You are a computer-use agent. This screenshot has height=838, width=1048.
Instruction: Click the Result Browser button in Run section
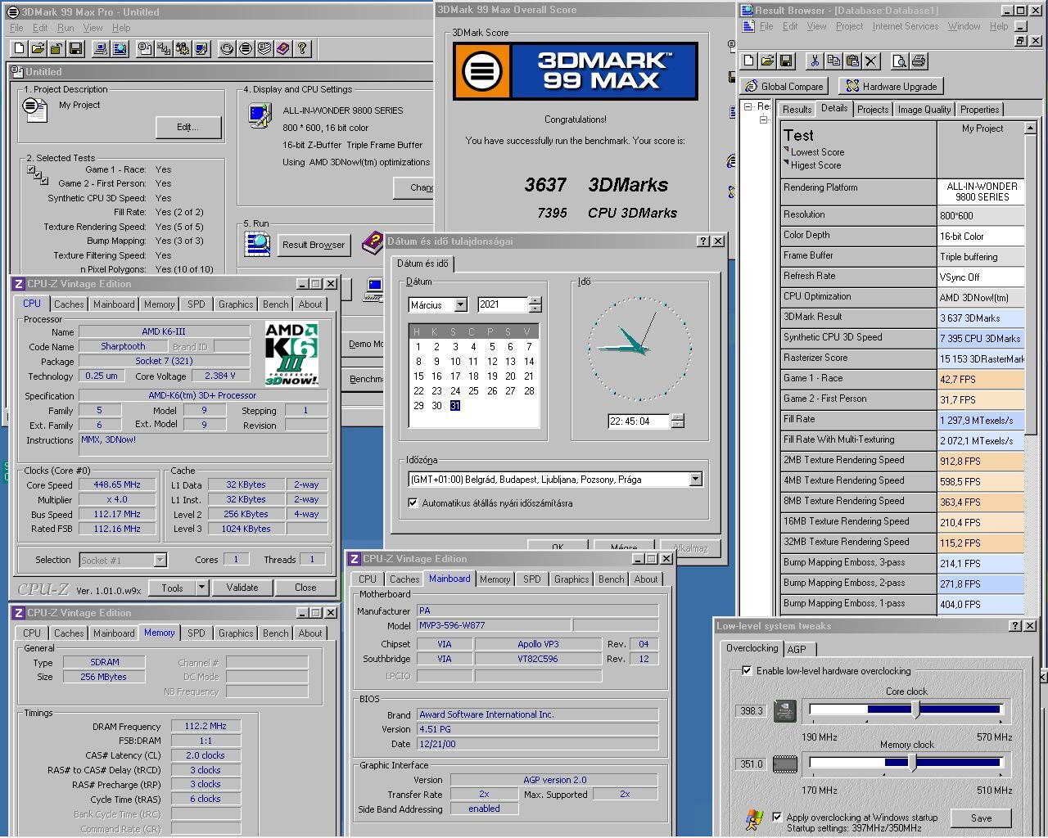pyautogui.click(x=314, y=244)
